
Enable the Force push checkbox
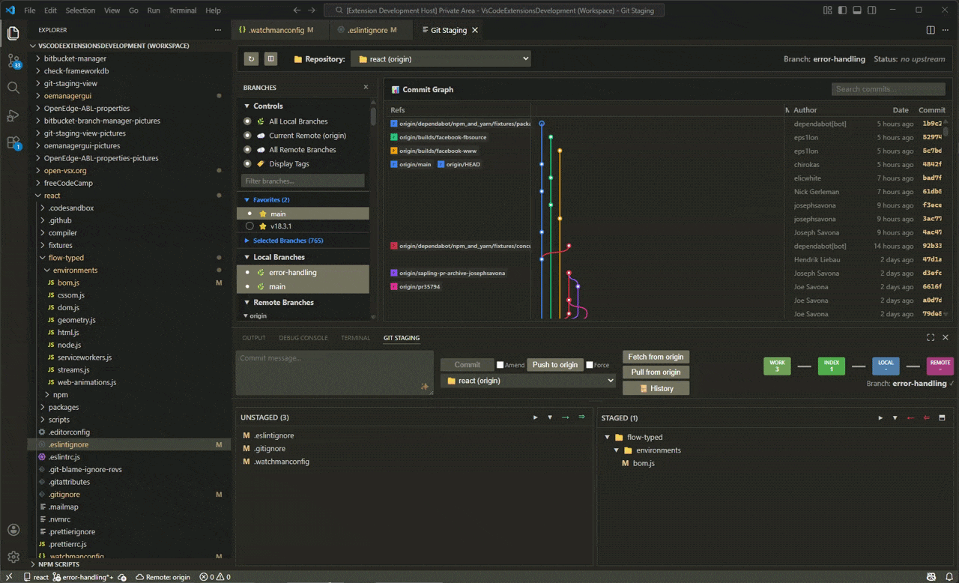[x=590, y=365]
